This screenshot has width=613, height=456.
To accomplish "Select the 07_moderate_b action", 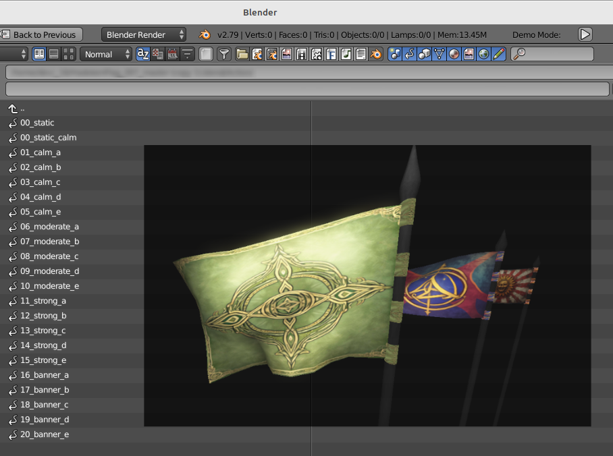I will 50,241.
